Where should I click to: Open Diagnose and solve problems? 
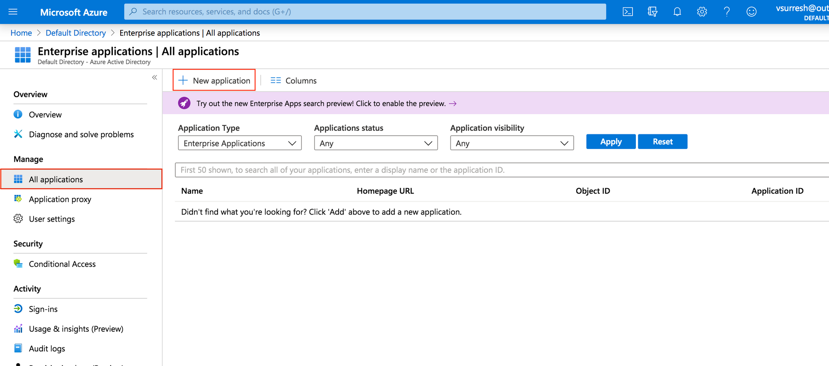pos(81,134)
